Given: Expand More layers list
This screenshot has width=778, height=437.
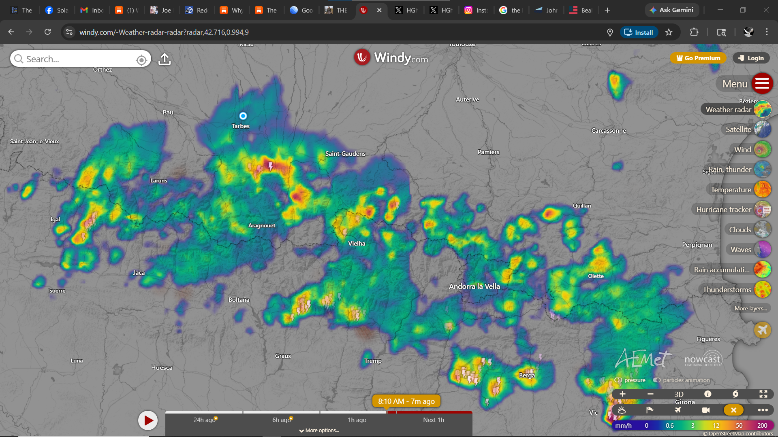Looking at the screenshot, I should coord(750,308).
